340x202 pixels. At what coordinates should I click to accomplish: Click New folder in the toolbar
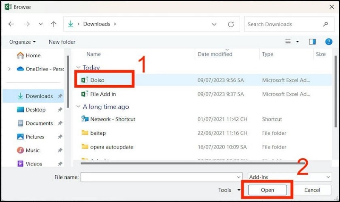click(x=62, y=42)
